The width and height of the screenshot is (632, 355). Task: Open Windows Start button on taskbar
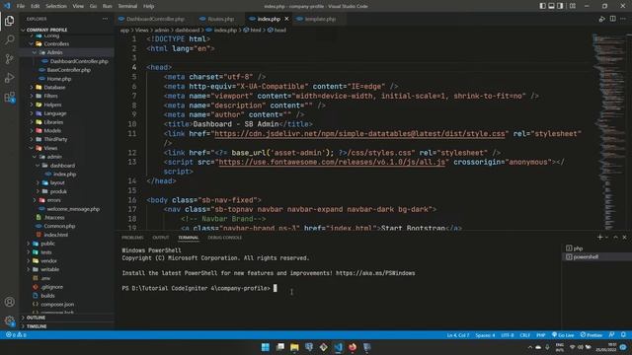[266, 347]
